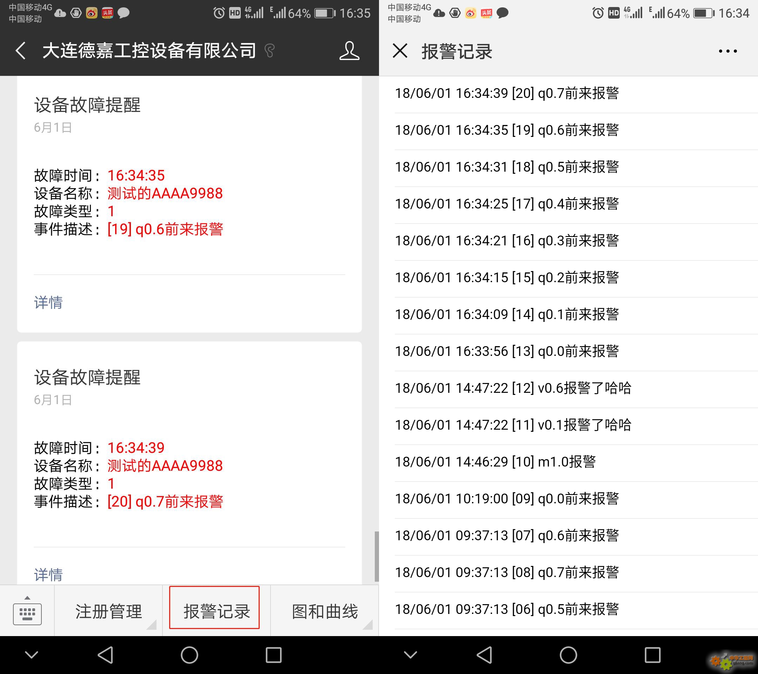The height and width of the screenshot is (674, 758).
Task: Tap right status bar battery icon
Action: (704, 13)
